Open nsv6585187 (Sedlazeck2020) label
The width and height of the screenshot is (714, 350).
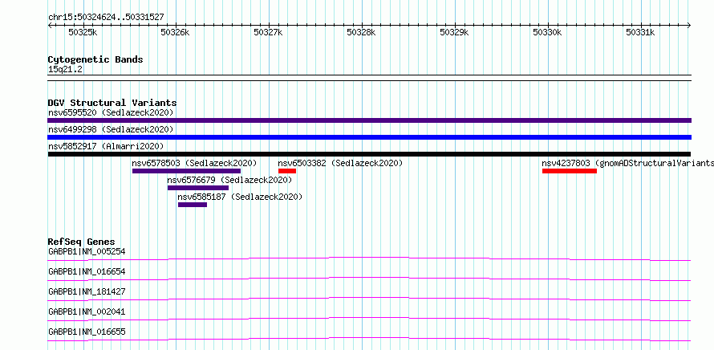click(240, 197)
